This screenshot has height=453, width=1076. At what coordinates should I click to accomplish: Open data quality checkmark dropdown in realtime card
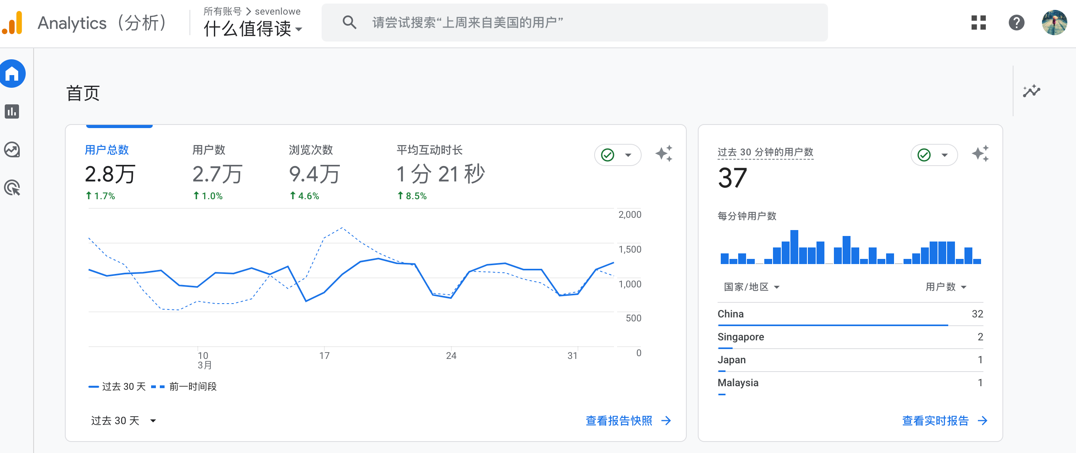click(x=934, y=155)
